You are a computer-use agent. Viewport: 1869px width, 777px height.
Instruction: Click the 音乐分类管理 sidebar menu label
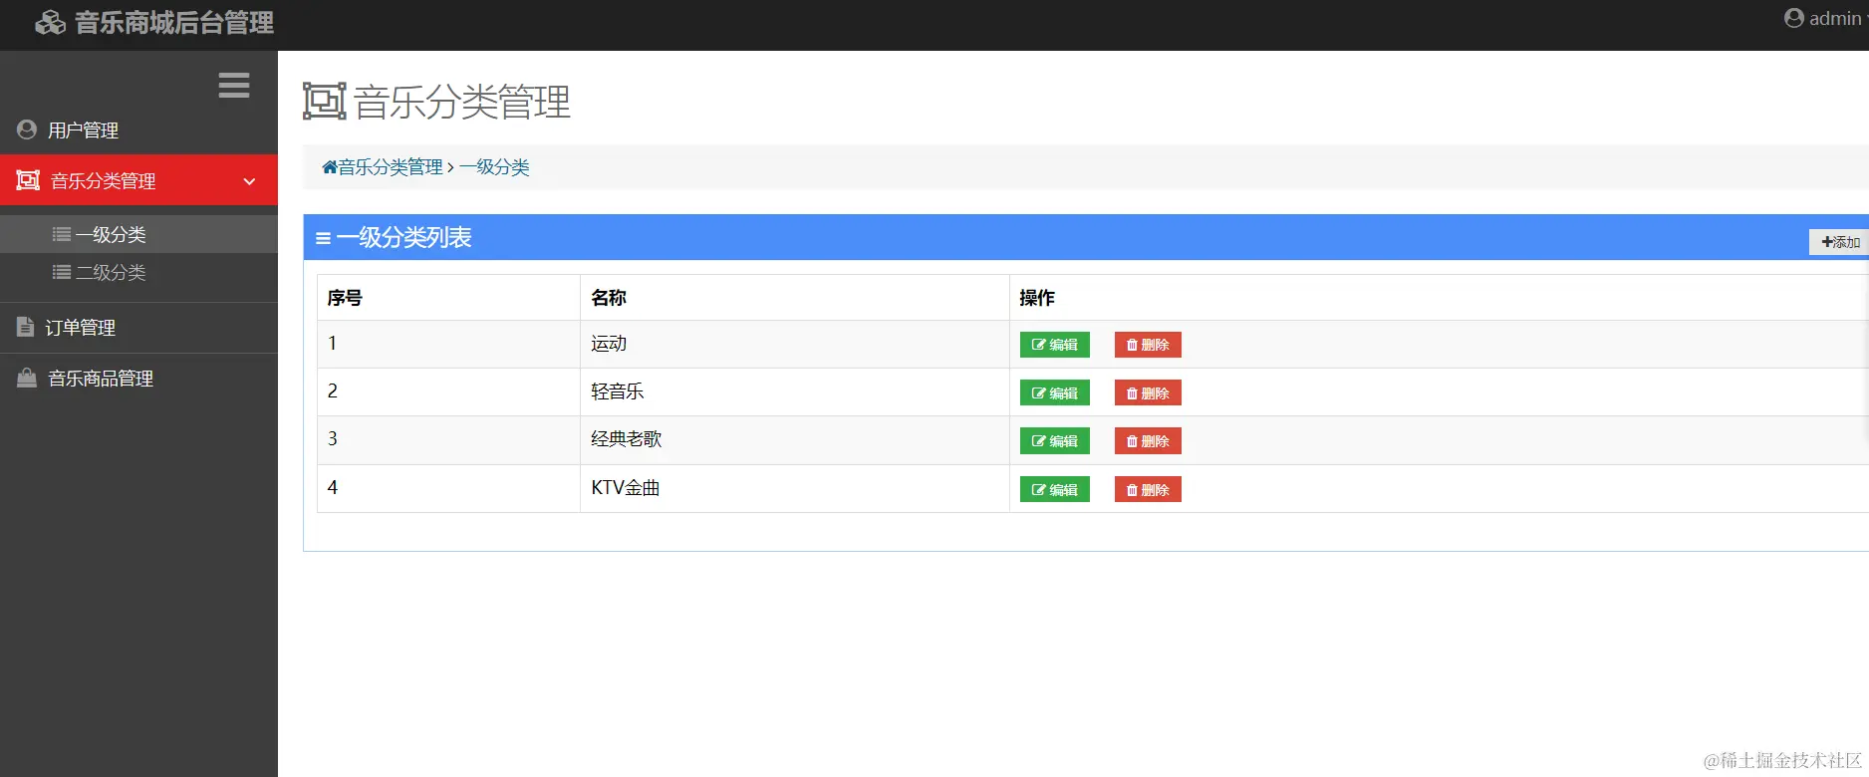[104, 180]
